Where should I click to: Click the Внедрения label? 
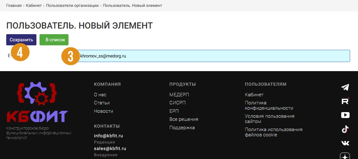[x=106, y=155]
